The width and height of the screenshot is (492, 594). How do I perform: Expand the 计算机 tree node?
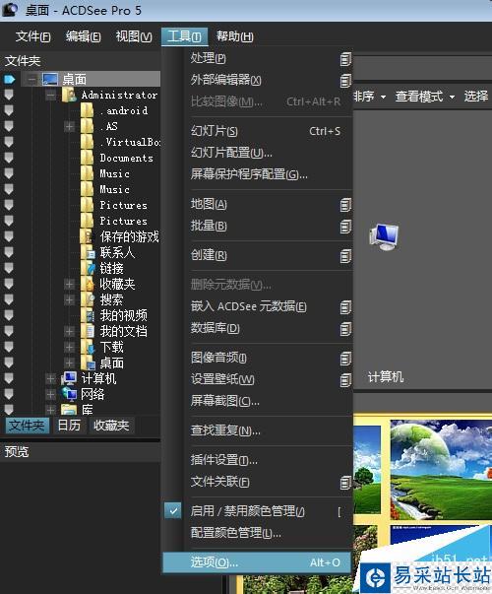[51, 378]
